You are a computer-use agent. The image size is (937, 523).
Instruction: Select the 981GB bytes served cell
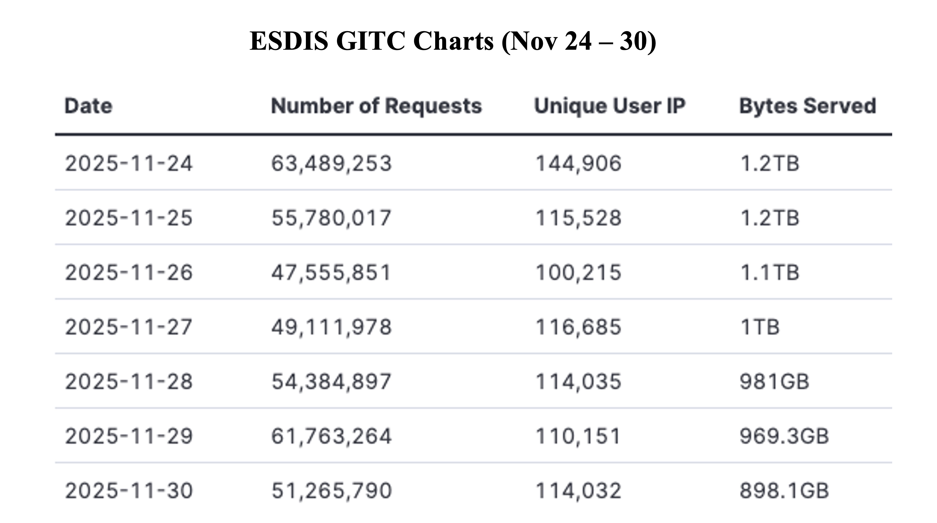(x=774, y=381)
